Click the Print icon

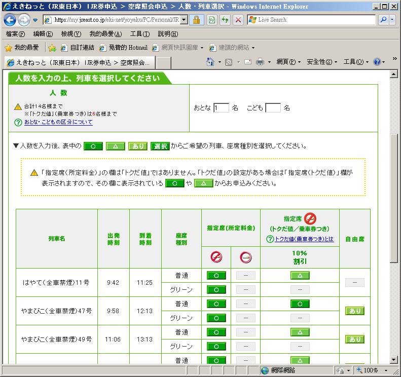click(x=260, y=62)
